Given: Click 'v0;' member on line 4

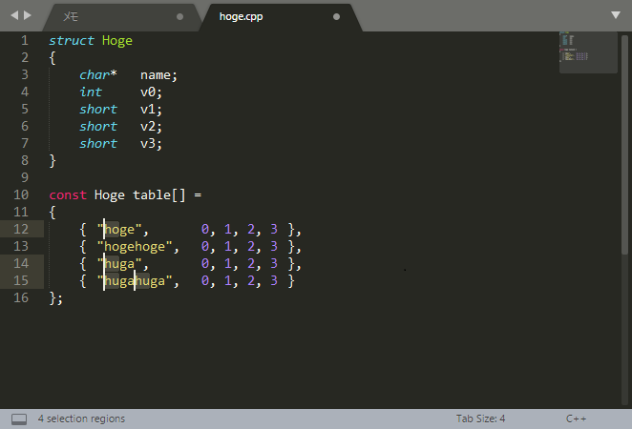Looking at the screenshot, I should [x=151, y=92].
